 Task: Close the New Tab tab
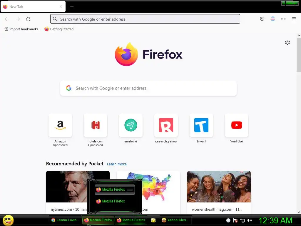click(61, 6)
